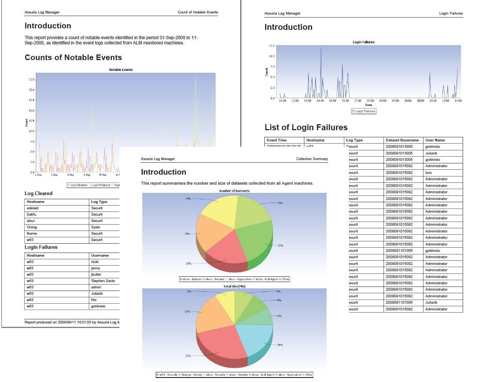Click Orange - Syslog legend marker

point(180,375)
